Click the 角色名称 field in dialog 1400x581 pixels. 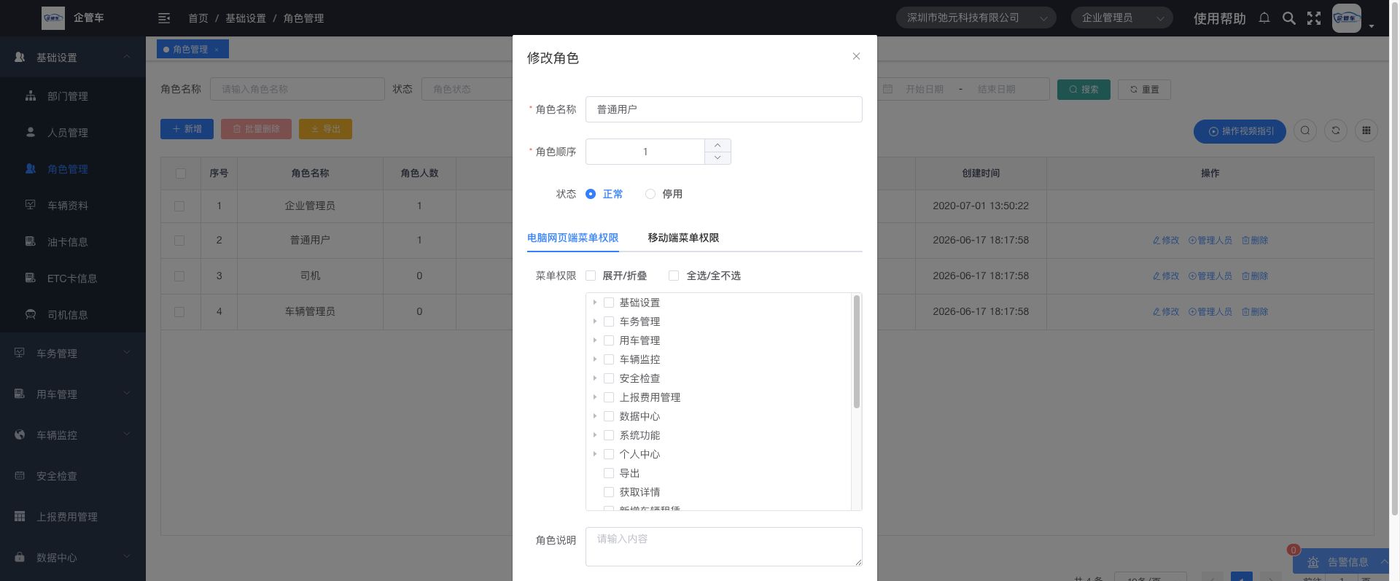tap(723, 109)
